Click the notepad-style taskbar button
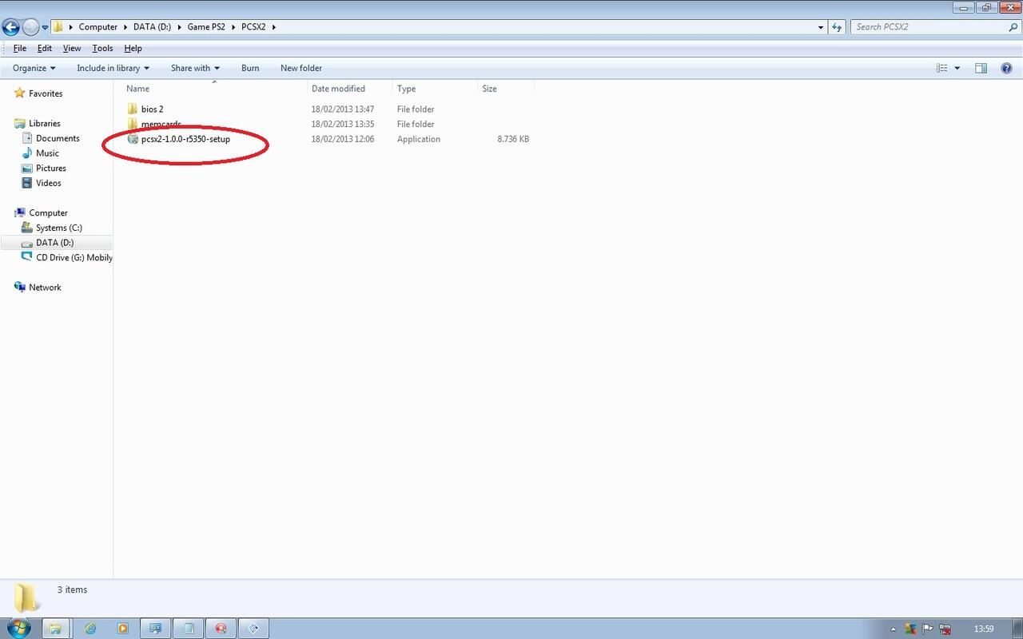Image resolution: width=1023 pixels, height=639 pixels. point(189,629)
